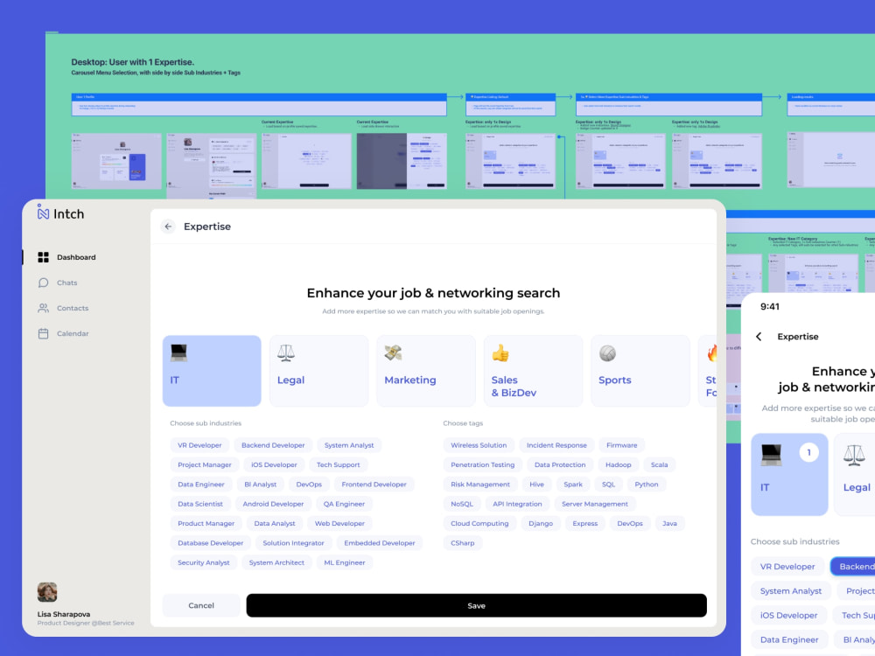The width and height of the screenshot is (875, 656).
Task: Click the Intch logo icon
Action: (x=43, y=212)
